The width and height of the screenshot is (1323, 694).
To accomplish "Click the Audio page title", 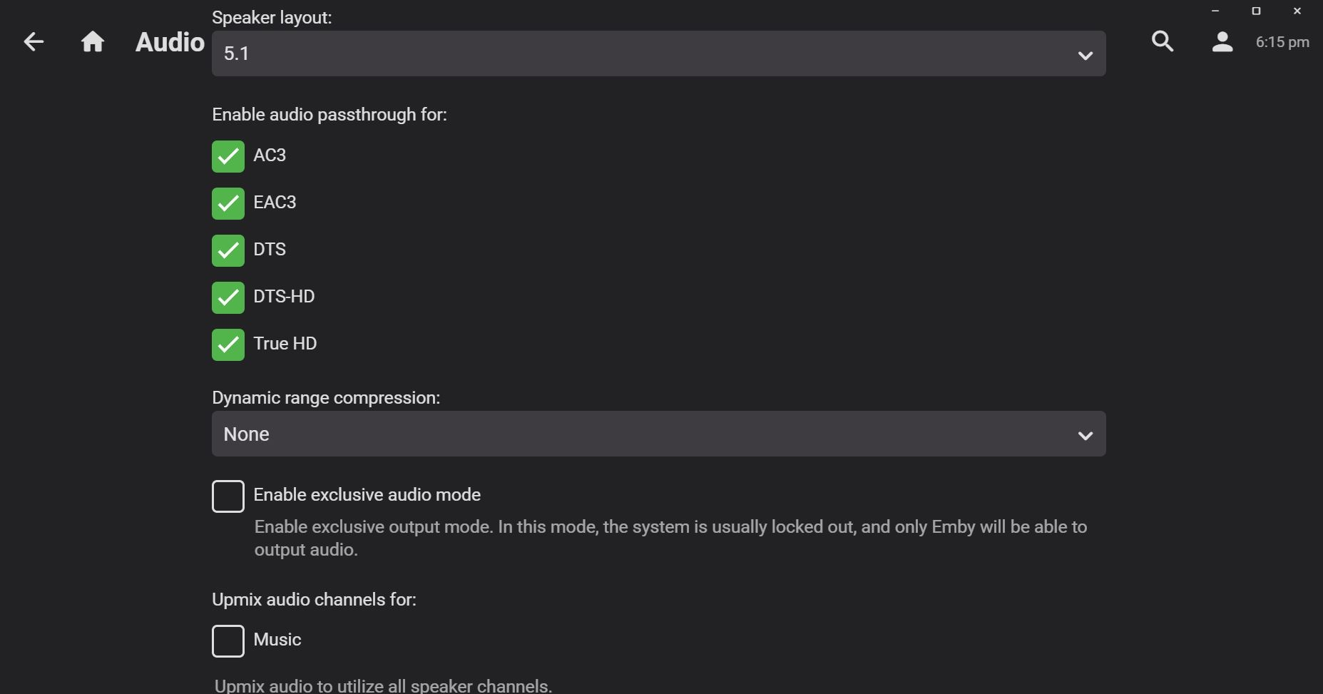I will 170,42.
